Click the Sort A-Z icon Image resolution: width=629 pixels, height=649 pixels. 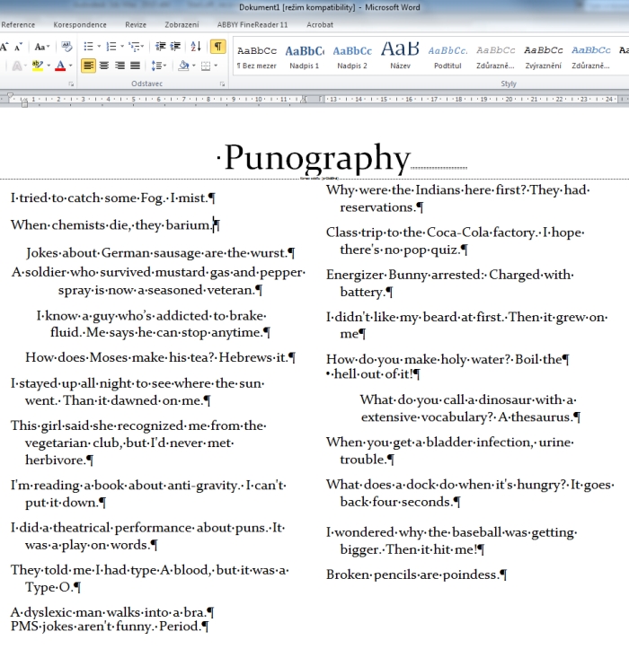196,47
